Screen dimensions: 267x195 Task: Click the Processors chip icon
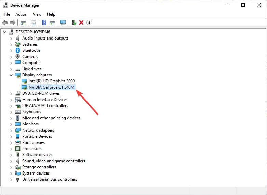click(x=18, y=149)
